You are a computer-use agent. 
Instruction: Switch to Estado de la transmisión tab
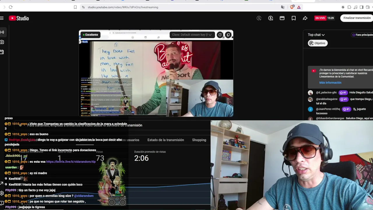click(166, 140)
